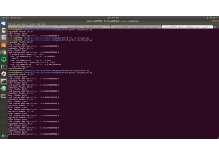Select the active fourth terminal tab

click(x=187, y=27)
